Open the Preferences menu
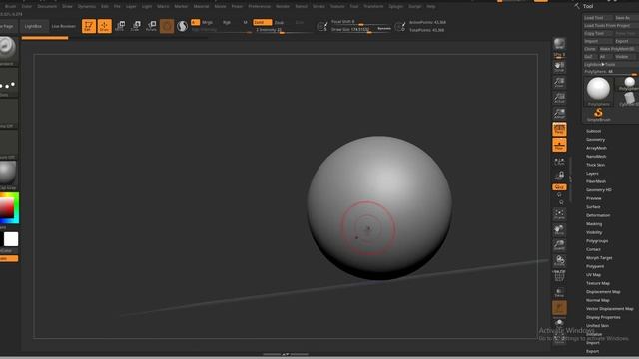Screen dimensions: 639x359 260,6
